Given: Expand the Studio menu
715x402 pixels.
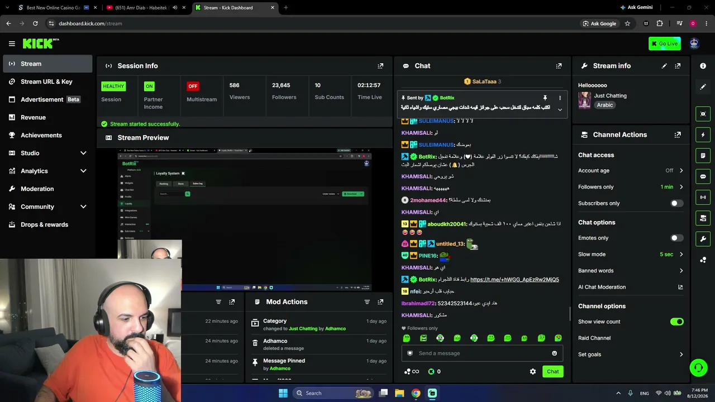Looking at the screenshot, I should (x=83, y=153).
